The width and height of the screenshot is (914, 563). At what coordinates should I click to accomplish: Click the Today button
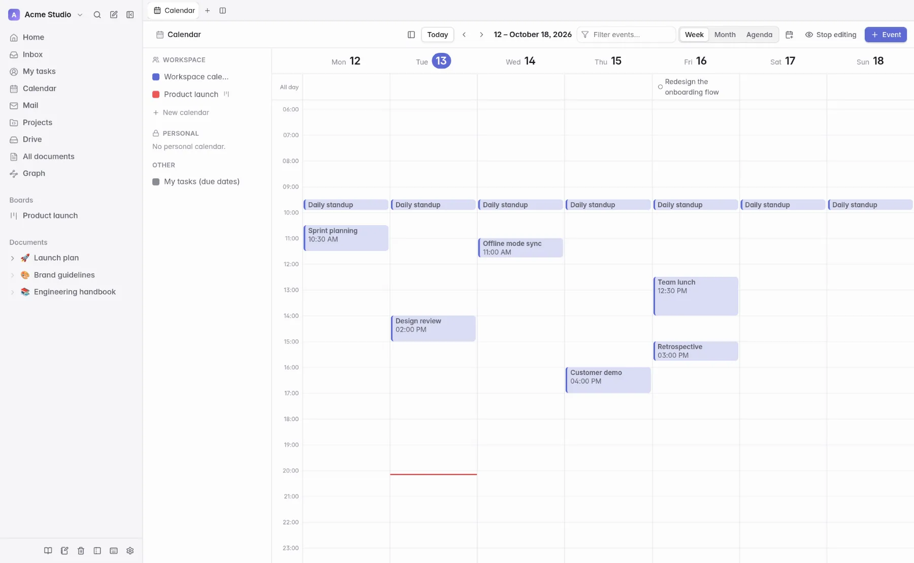pos(437,35)
